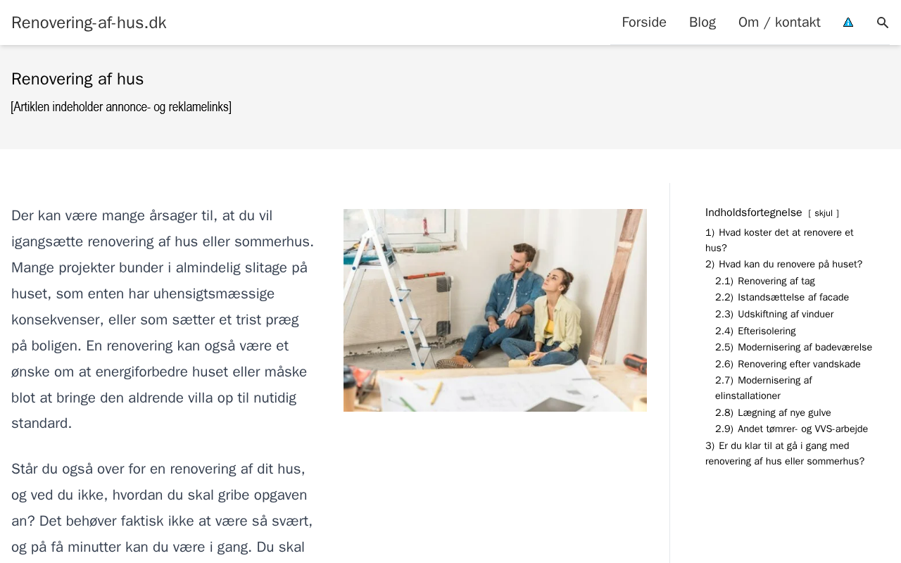
Task: Click the Renovering-af-hus.dk site title
Action: coord(89,23)
